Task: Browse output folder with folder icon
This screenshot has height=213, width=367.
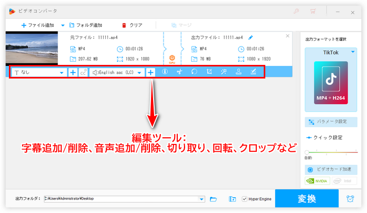Action: click(x=213, y=199)
